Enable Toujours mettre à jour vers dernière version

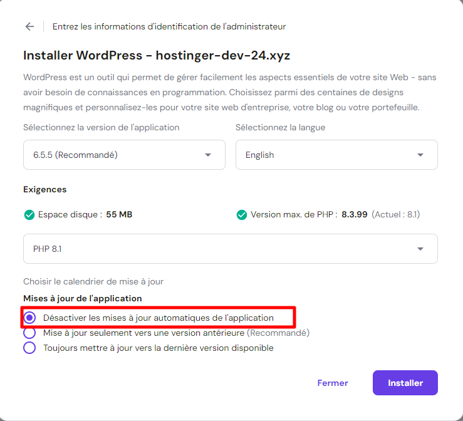pyautogui.click(x=29, y=348)
